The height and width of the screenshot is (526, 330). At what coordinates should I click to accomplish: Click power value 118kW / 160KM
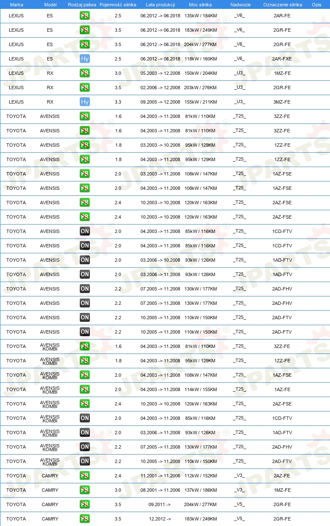(200, 59)
